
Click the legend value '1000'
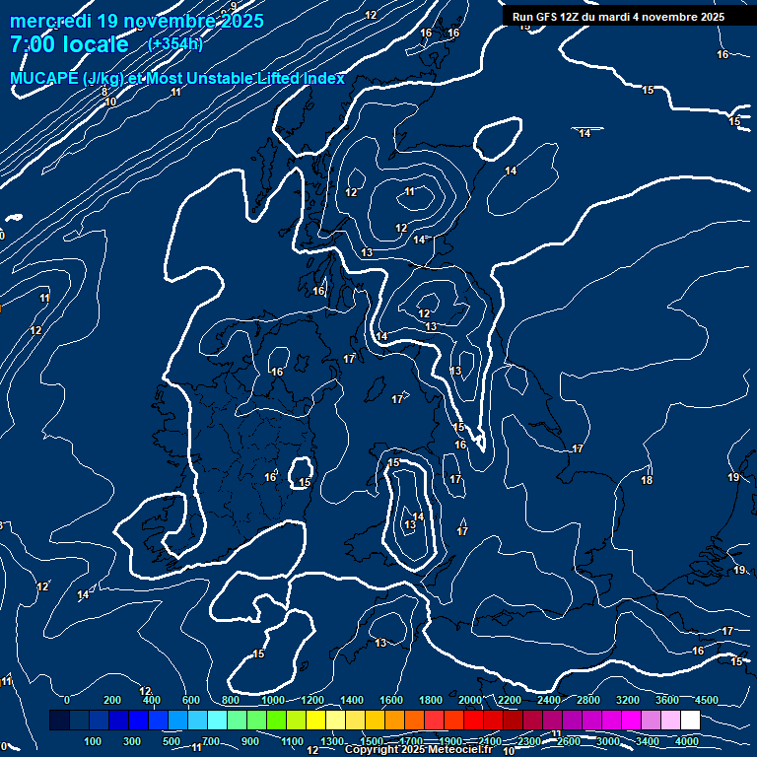273,700
